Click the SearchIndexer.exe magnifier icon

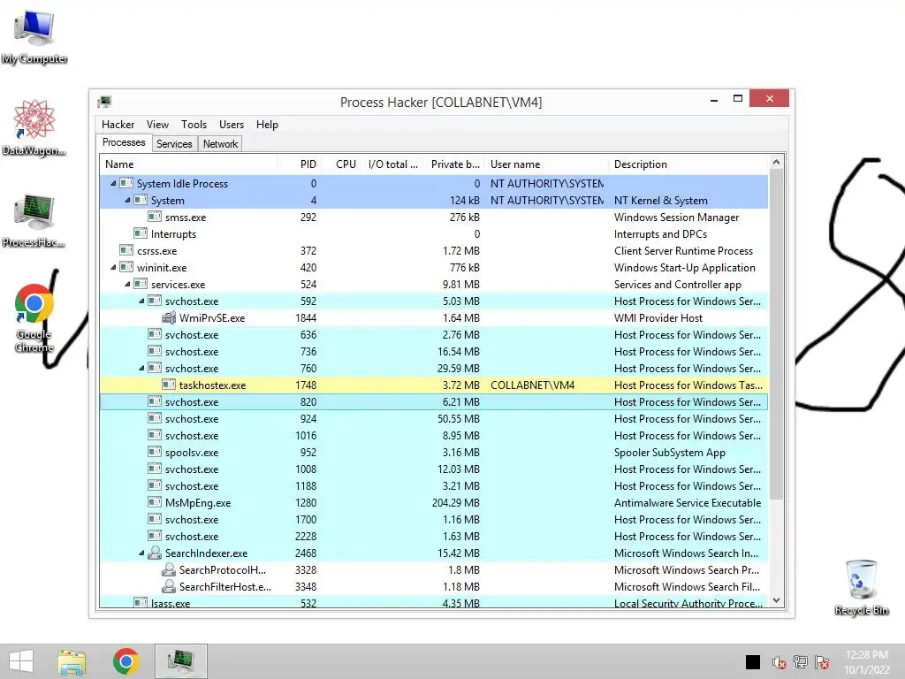154,553
